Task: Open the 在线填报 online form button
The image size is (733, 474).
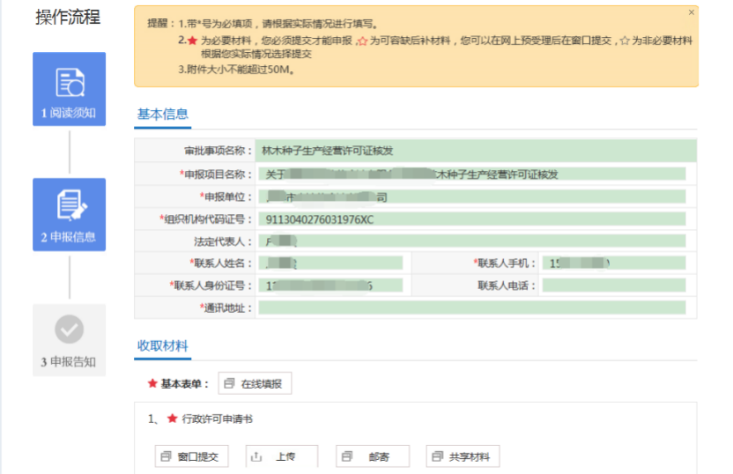Action: click(254, 384)
